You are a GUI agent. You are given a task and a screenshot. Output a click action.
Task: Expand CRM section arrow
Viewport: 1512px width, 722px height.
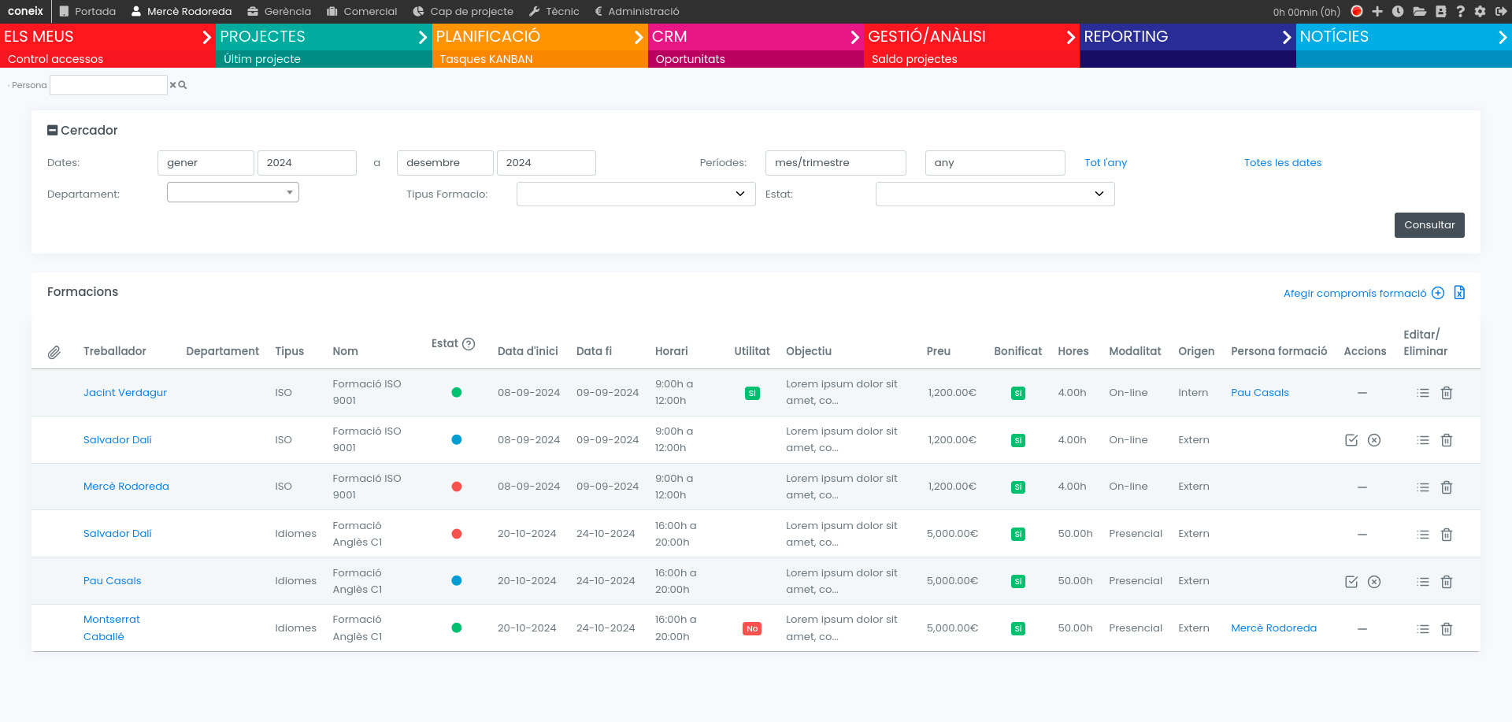pyautogui.click(x=855, y=37)
